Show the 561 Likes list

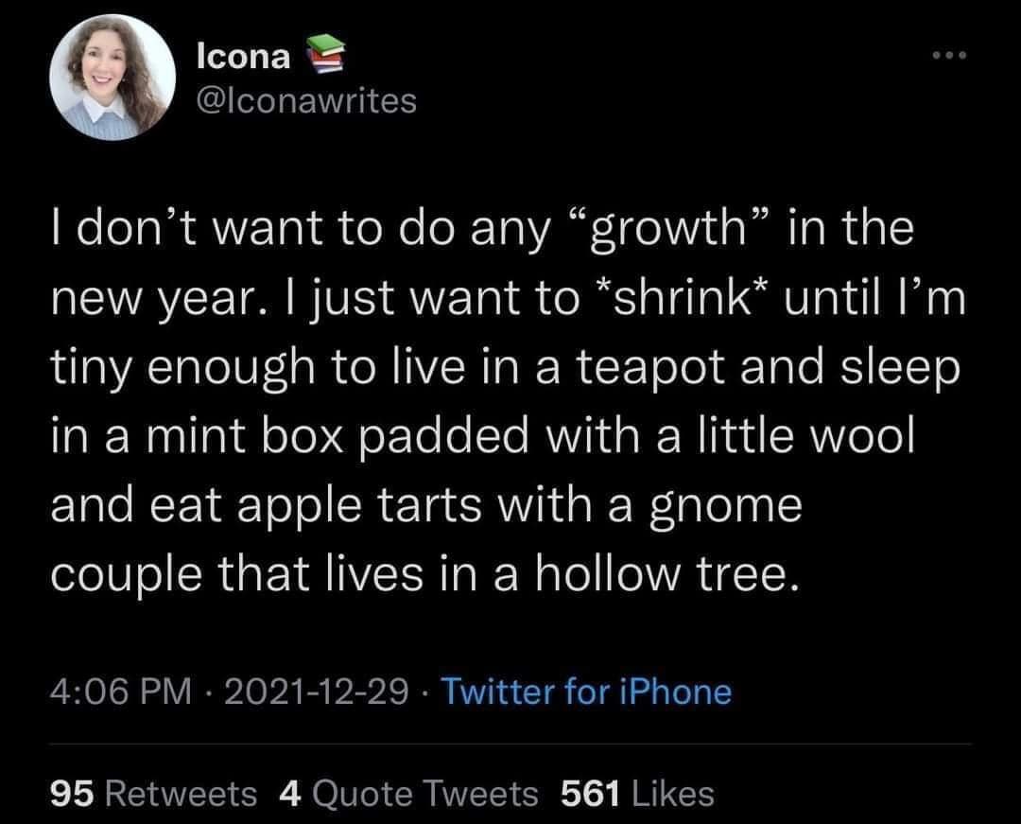[x=637, y=793]
